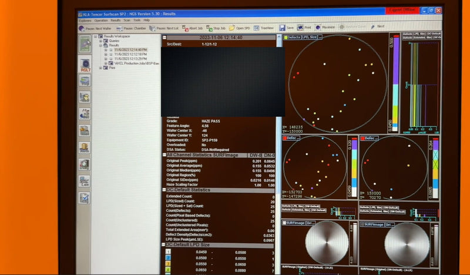Select the 11/6/2023 12:14:40 PM result
The image size is (470, 275).
(x=130, y=49)
